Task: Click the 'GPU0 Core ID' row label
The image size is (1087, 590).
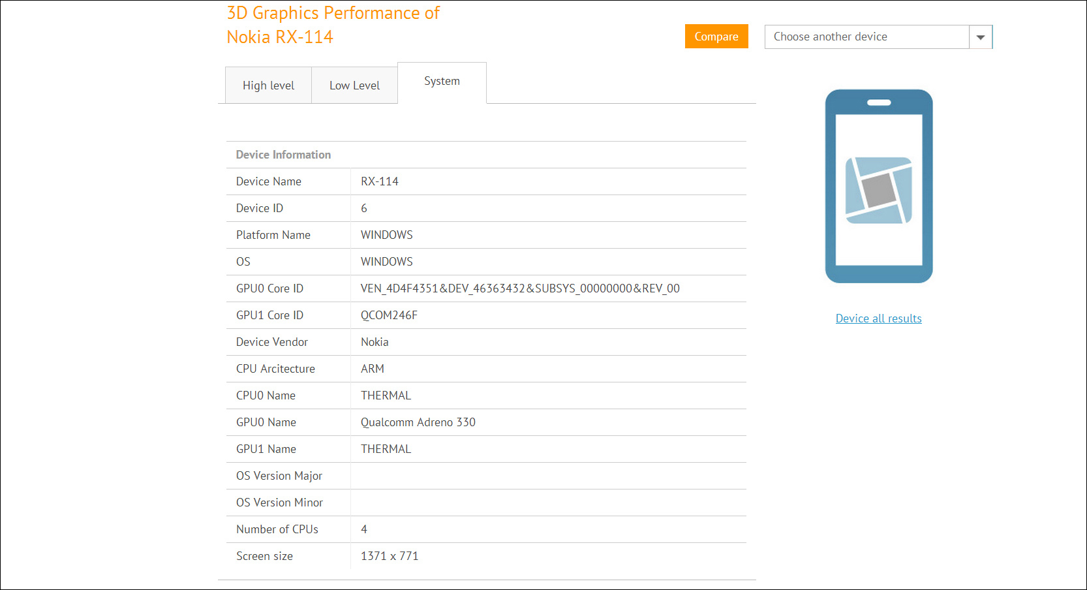Action: coord(269,288)
